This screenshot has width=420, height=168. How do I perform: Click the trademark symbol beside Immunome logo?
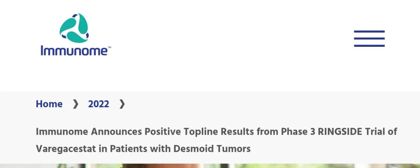pos(109,48)
